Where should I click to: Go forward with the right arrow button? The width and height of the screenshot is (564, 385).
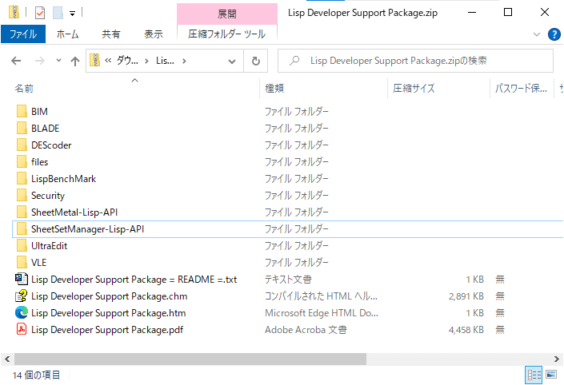pyautogui.click(x=39, y=61)
